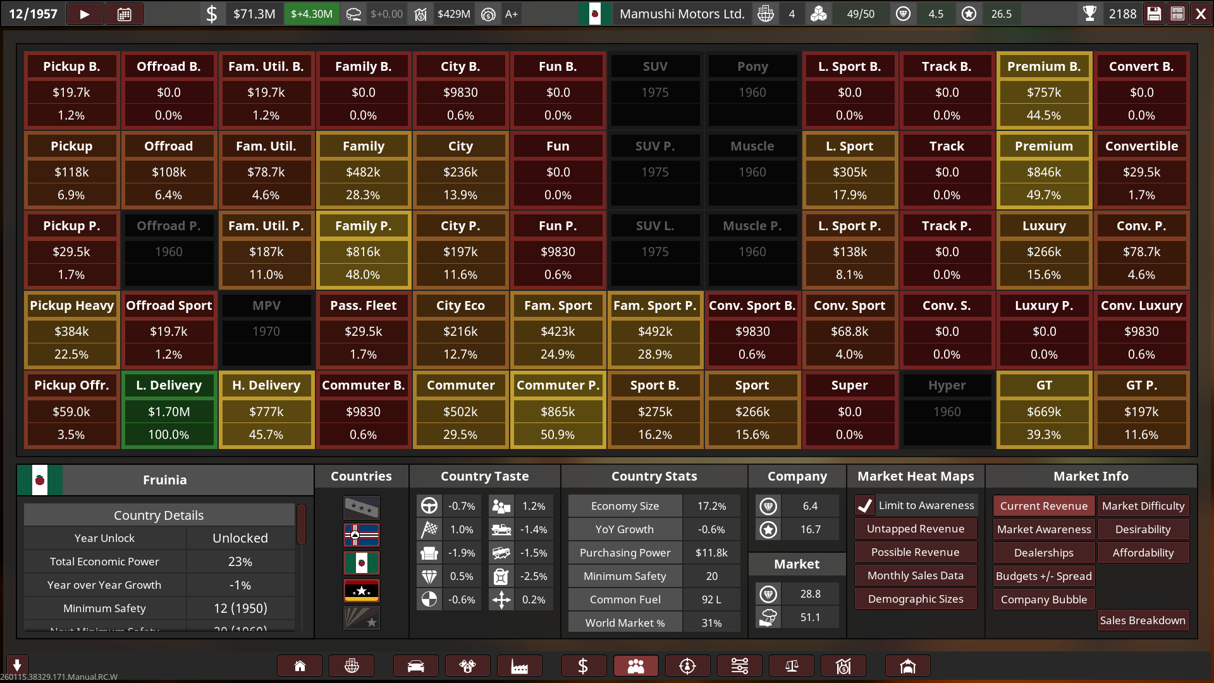Select Current Revenue market info mode
1214x683 pixels.
point(1043,506)
